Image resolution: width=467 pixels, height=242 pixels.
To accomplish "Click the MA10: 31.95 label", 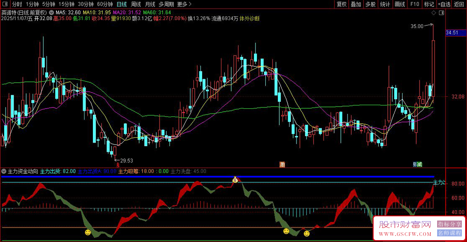I will [97, 13].
